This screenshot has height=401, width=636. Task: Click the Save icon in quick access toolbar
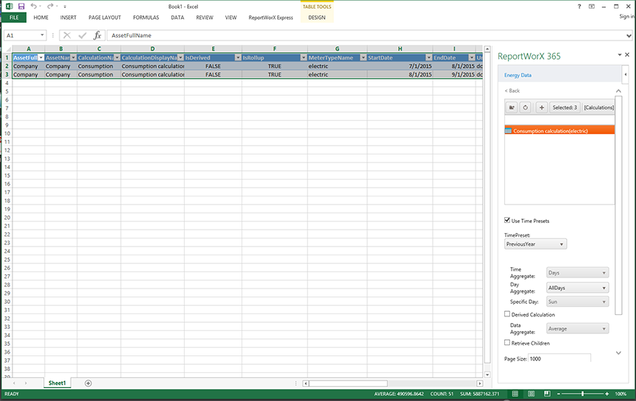pos(21,6)
